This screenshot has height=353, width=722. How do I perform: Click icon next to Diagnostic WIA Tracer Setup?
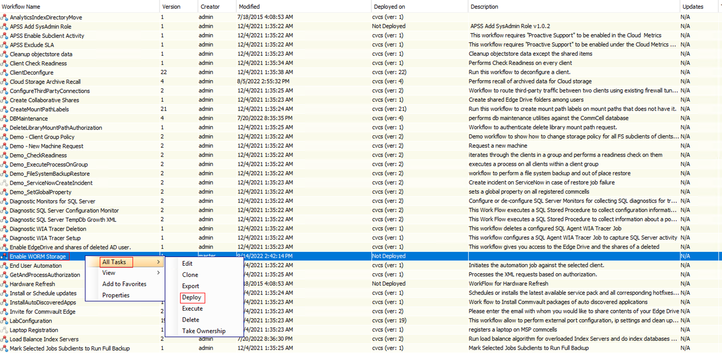point(5,238)
